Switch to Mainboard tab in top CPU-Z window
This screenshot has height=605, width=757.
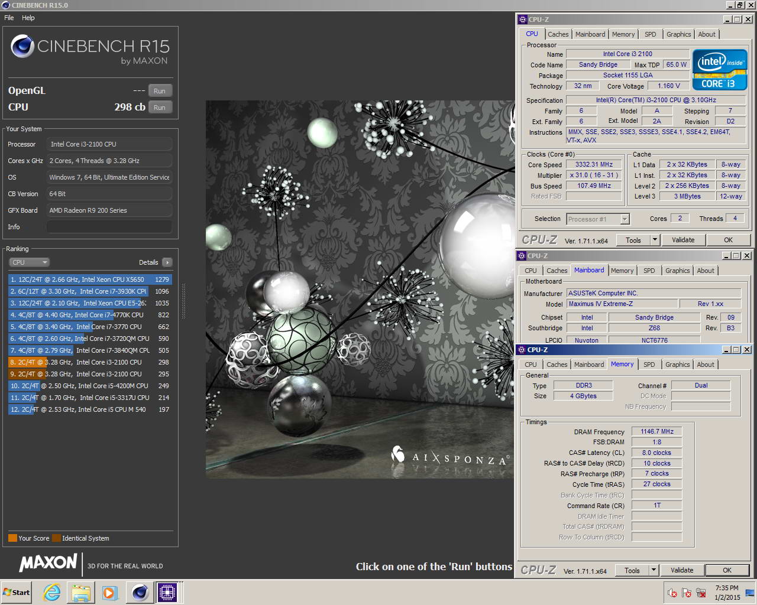(590, 34)
